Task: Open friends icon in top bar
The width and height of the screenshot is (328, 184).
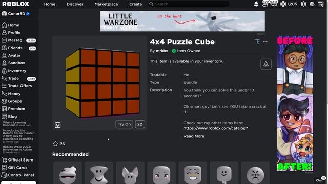Action: click(265, 4)
